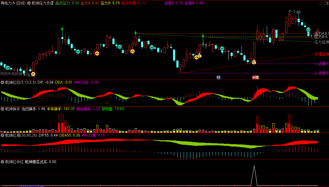Click the 低点支撑: 6.14 value
Image resolution: width=329 pixels, height=187 pixels.
(x=133, y=3)
